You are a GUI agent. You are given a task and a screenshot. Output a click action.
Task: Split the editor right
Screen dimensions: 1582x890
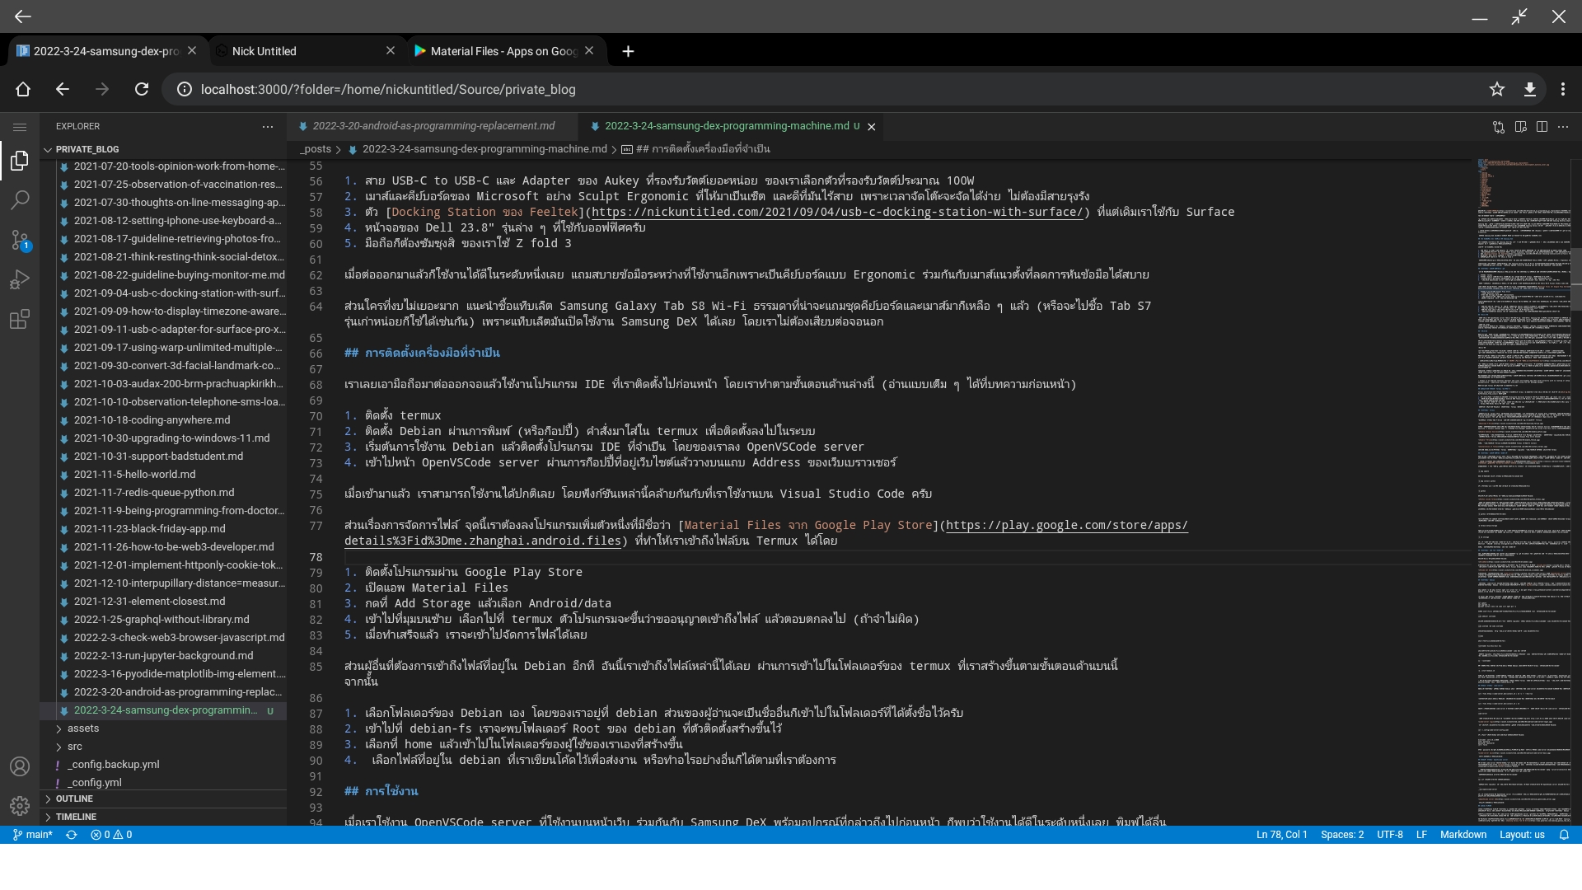coord(1542,127)
